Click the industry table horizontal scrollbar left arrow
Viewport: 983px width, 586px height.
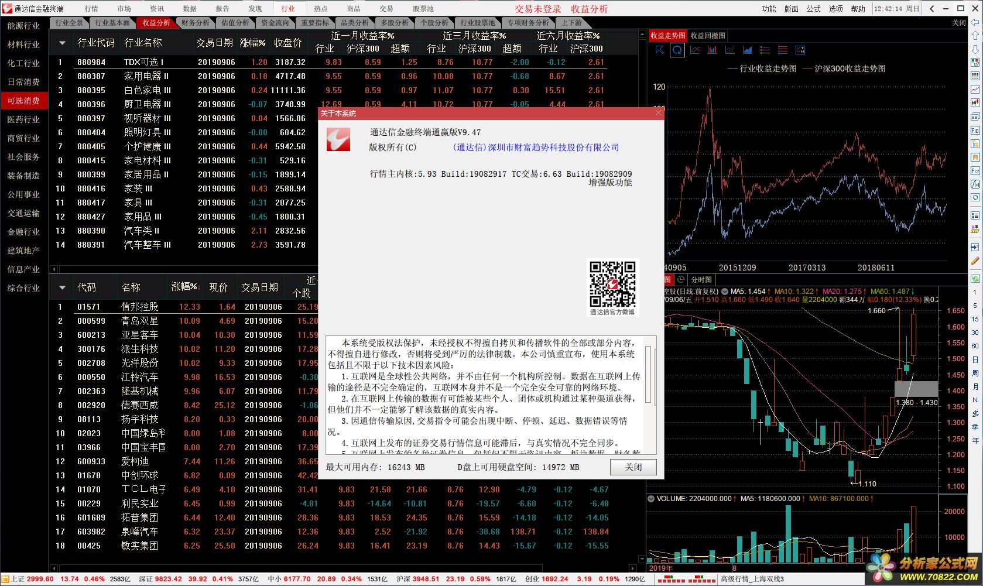point(54,269)
